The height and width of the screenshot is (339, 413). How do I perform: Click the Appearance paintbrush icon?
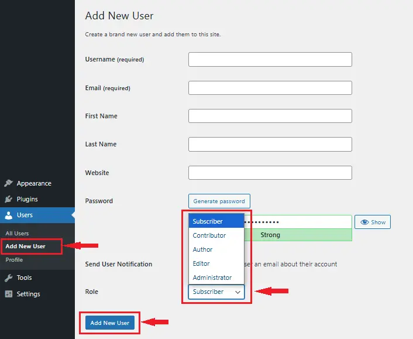(8, 183)
